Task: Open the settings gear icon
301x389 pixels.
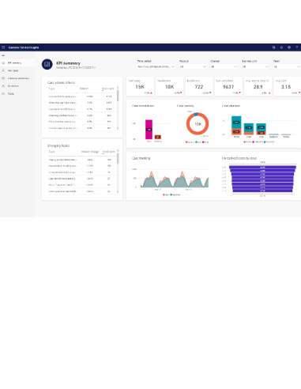Action: click(x=289, y=47)
